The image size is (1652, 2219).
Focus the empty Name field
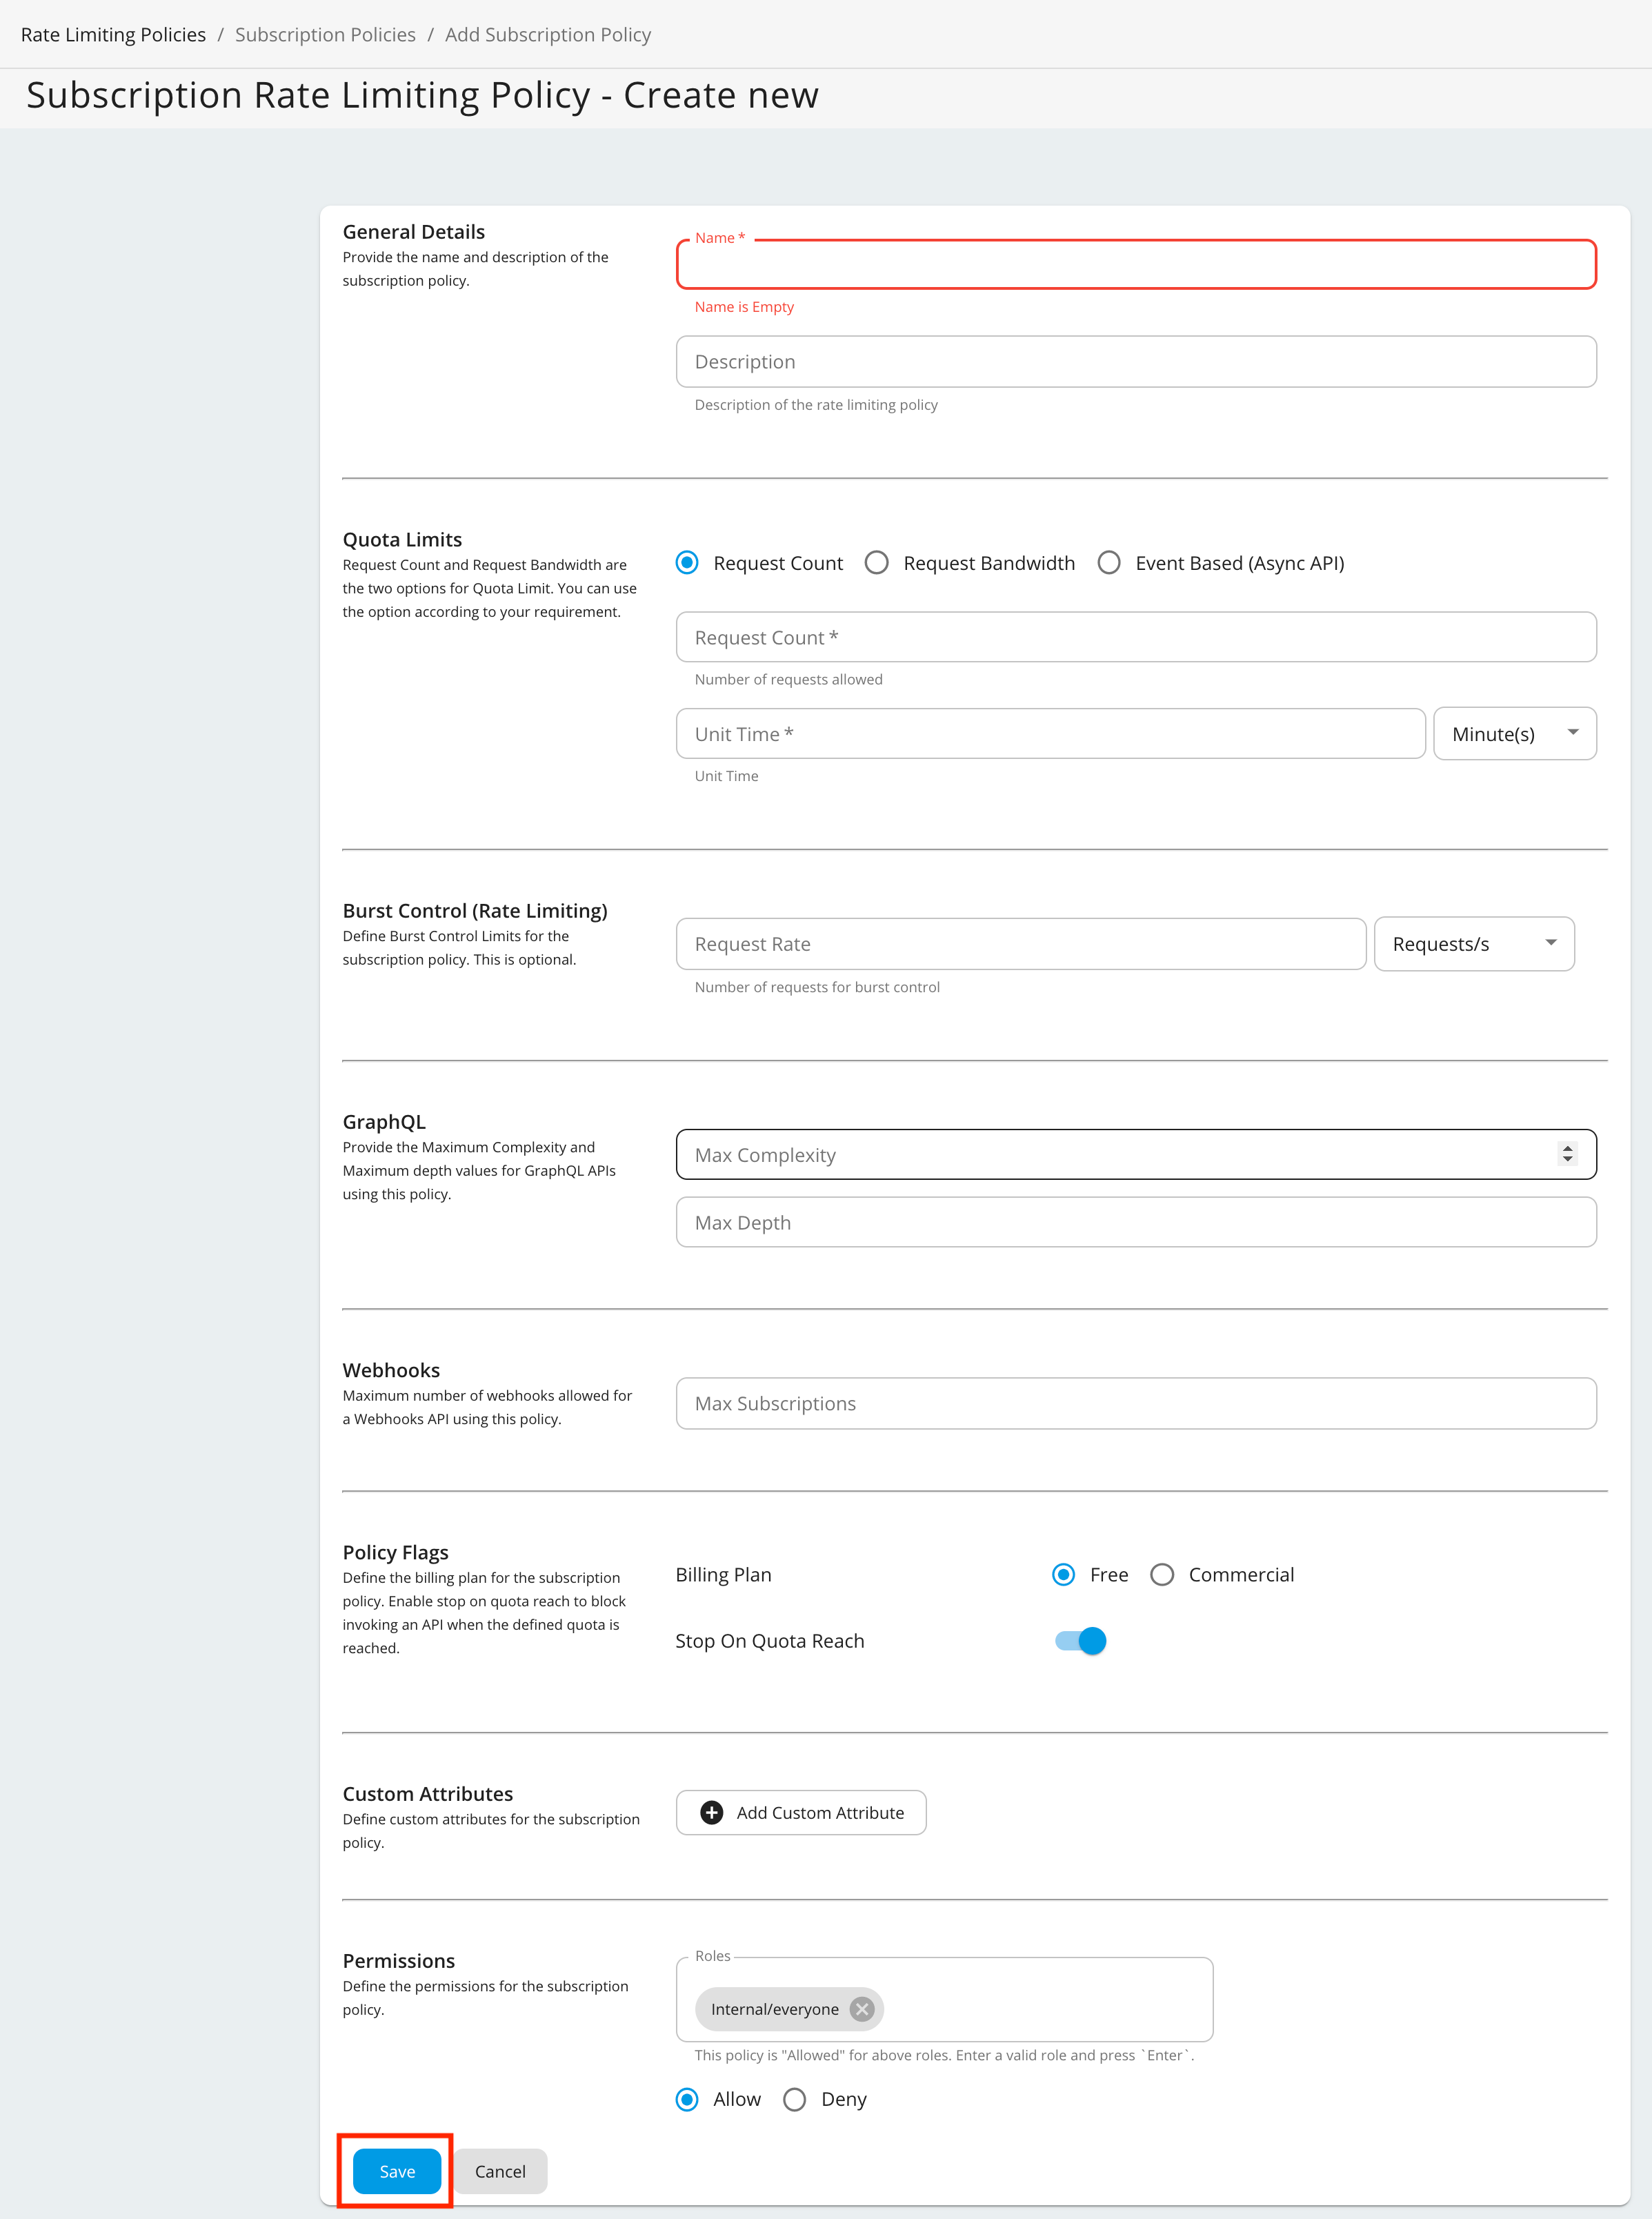1135,265
